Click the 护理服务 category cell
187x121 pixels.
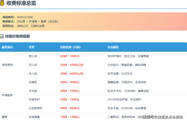click(x=7, y=95)
